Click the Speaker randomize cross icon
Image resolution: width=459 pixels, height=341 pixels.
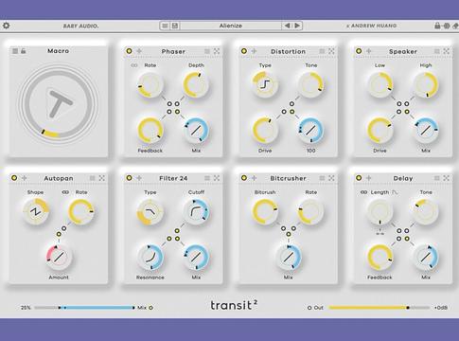click(447, 51)
